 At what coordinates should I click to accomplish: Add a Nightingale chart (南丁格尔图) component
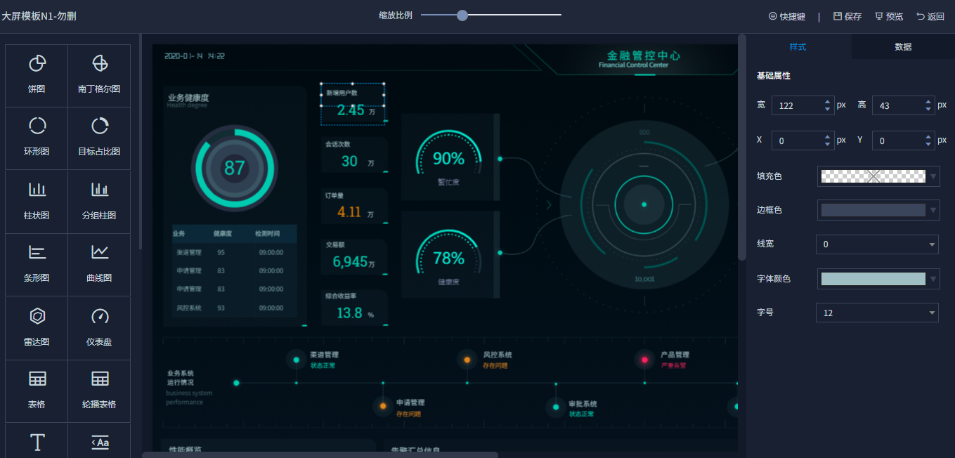click(99, 74)
